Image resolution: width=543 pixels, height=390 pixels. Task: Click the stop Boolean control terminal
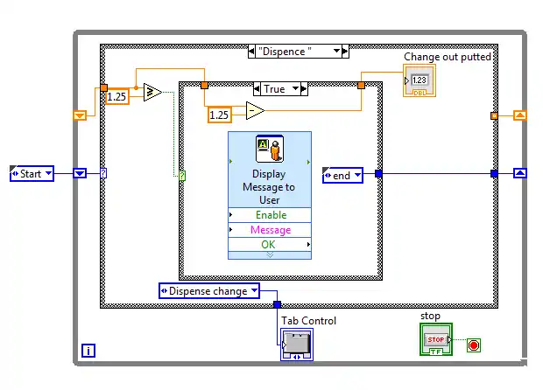point(435,338)
